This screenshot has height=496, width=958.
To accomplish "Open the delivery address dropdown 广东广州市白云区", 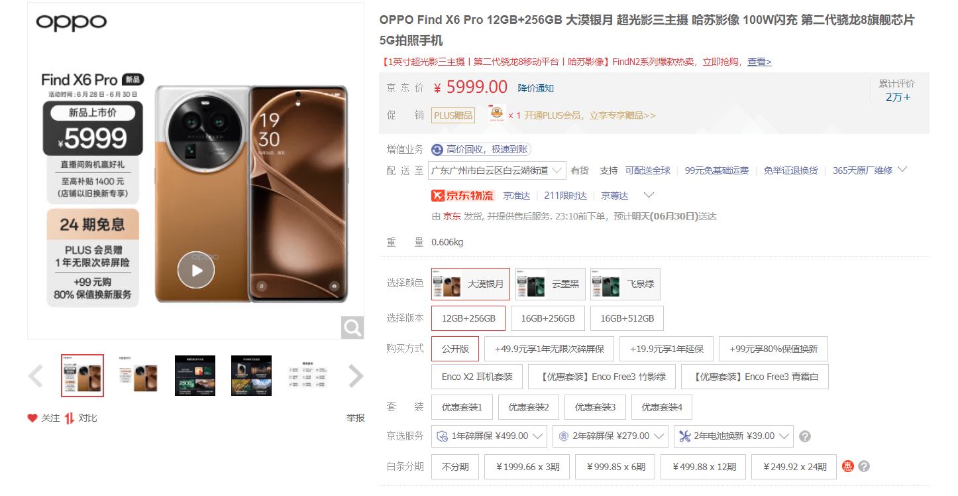I will click(x=497, y=170).
